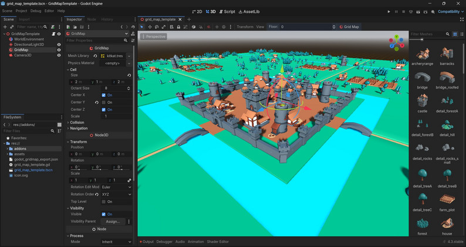Open the Physics Material dropdown arrow
This screenshot has height=247, width=466.
[x=129, y=63]
